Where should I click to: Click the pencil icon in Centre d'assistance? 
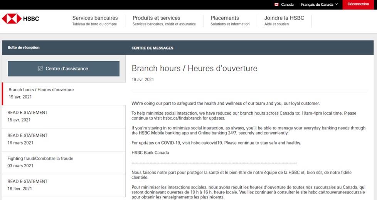click(x=40, y=68)
